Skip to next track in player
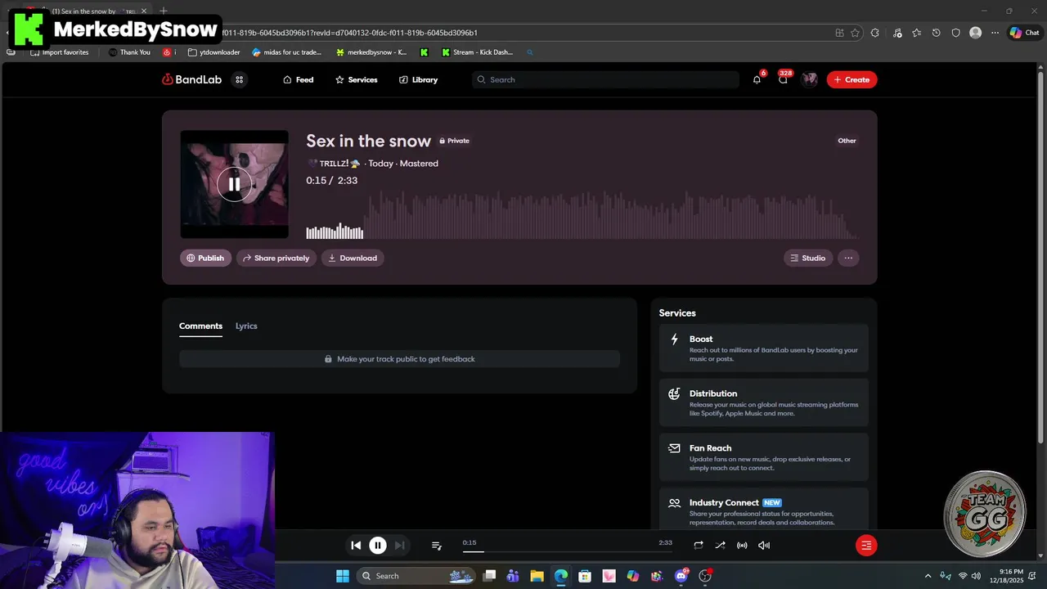This screenshot has width=1047, height=589. pyautogui.click(x=399, y=545)
